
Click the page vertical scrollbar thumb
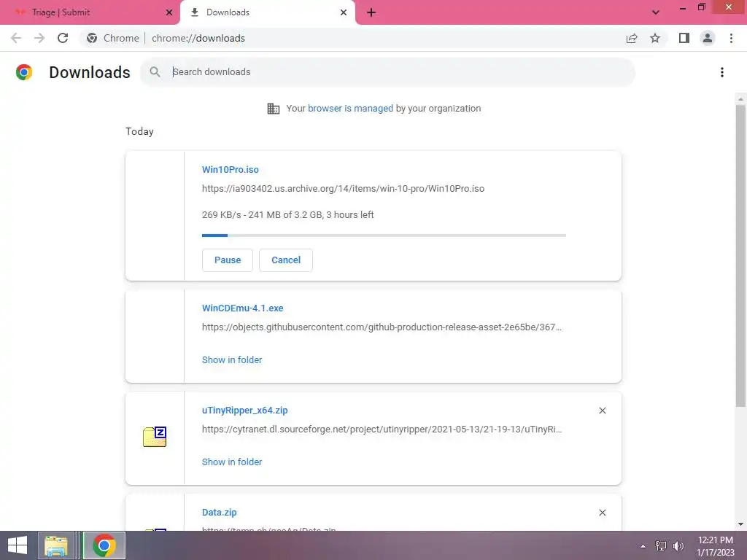tap(740, 256)
